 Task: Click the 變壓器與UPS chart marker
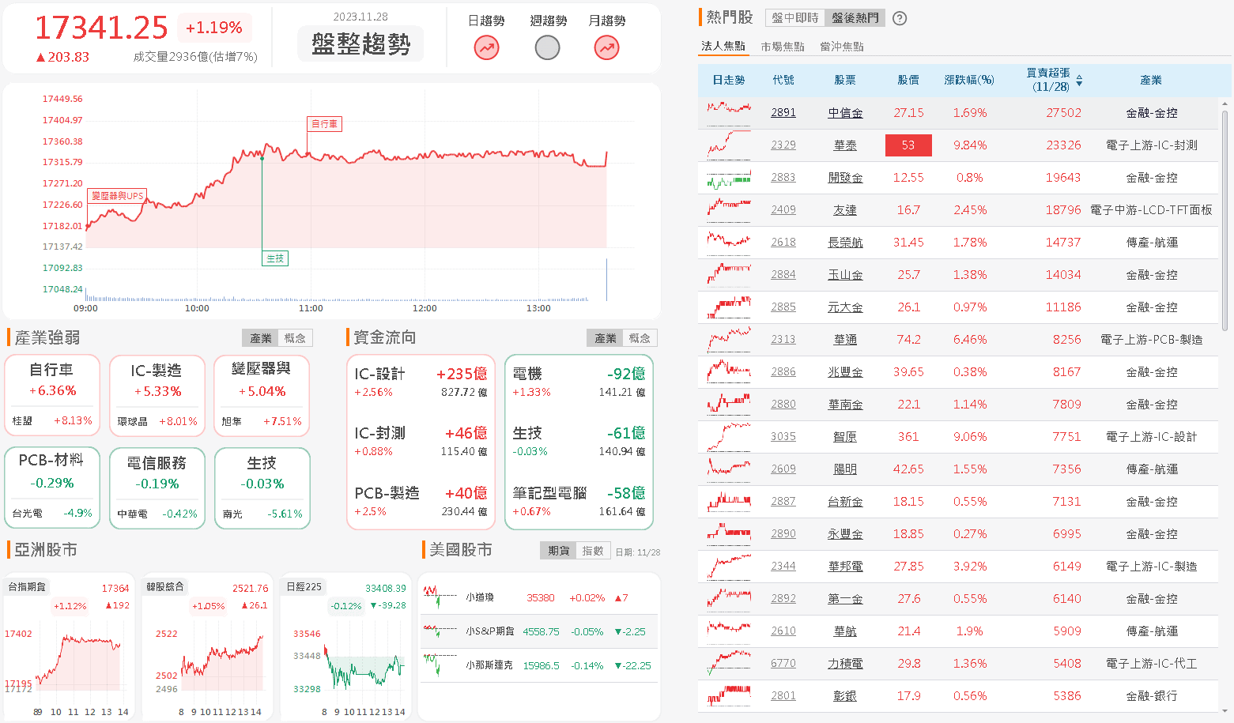tap(116, 196)
